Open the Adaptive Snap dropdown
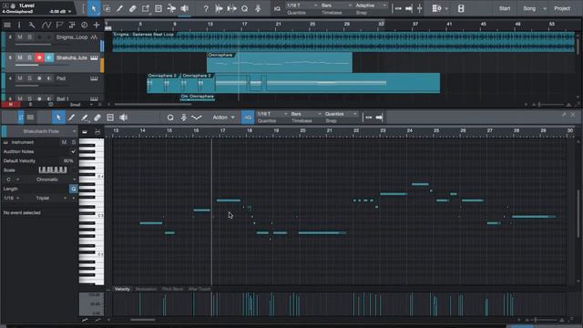This screenshot has height=328, width=583. point(371,5)
